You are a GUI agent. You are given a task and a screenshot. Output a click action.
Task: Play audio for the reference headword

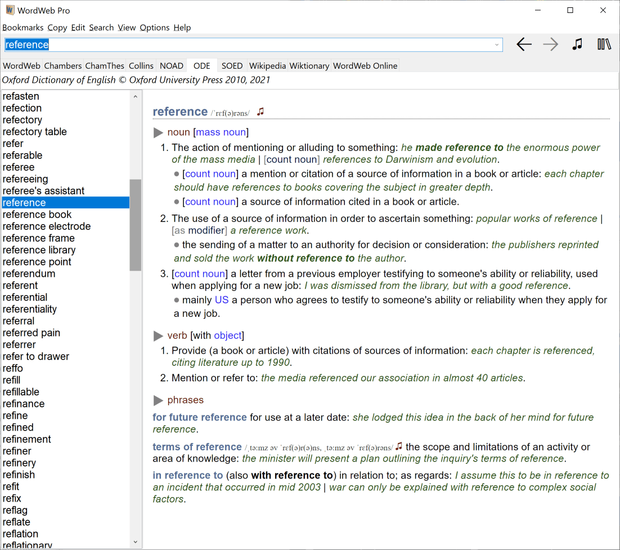[260, 111]
